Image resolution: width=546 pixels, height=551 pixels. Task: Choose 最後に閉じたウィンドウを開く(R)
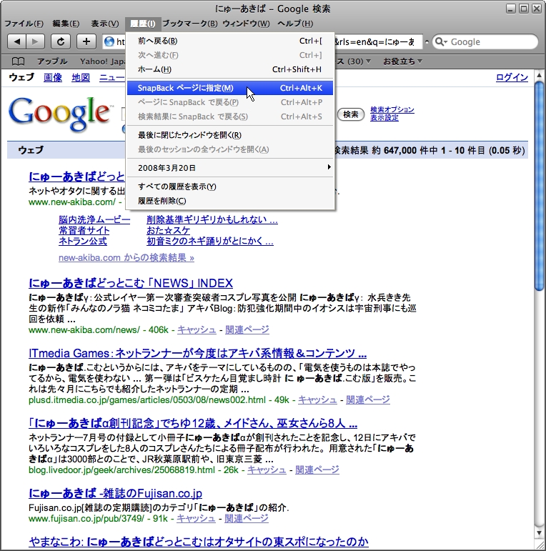tap(230, 135)
